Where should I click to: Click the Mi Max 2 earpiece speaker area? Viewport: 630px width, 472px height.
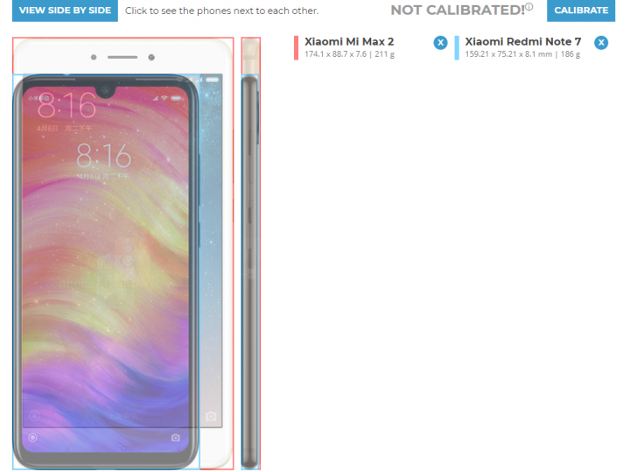point(122,57)
